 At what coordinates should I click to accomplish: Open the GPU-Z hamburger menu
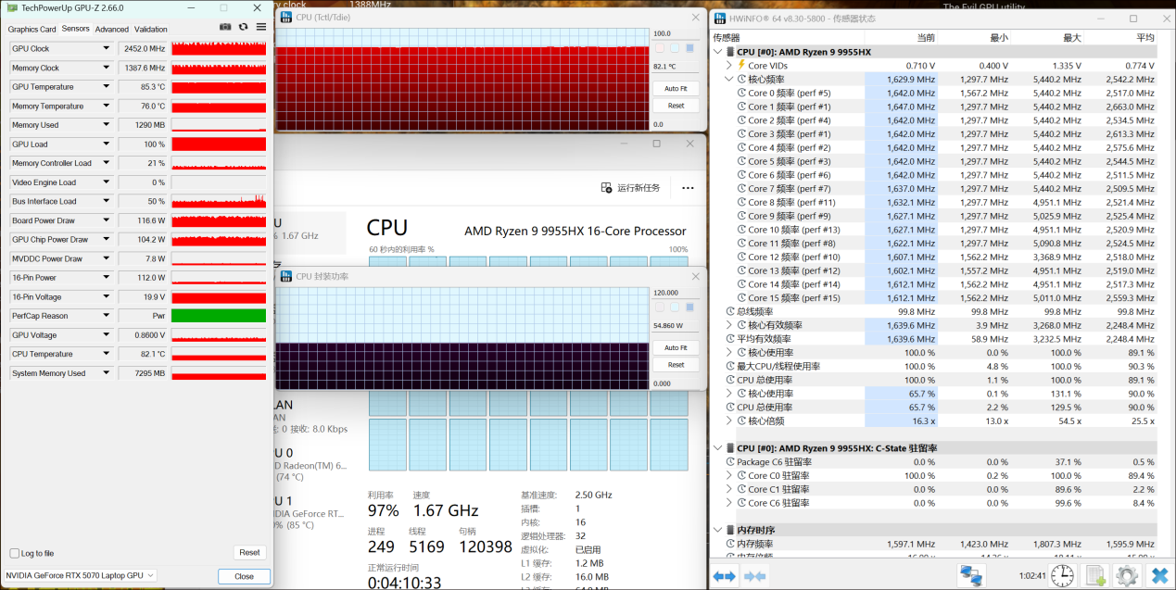point(261,28)
